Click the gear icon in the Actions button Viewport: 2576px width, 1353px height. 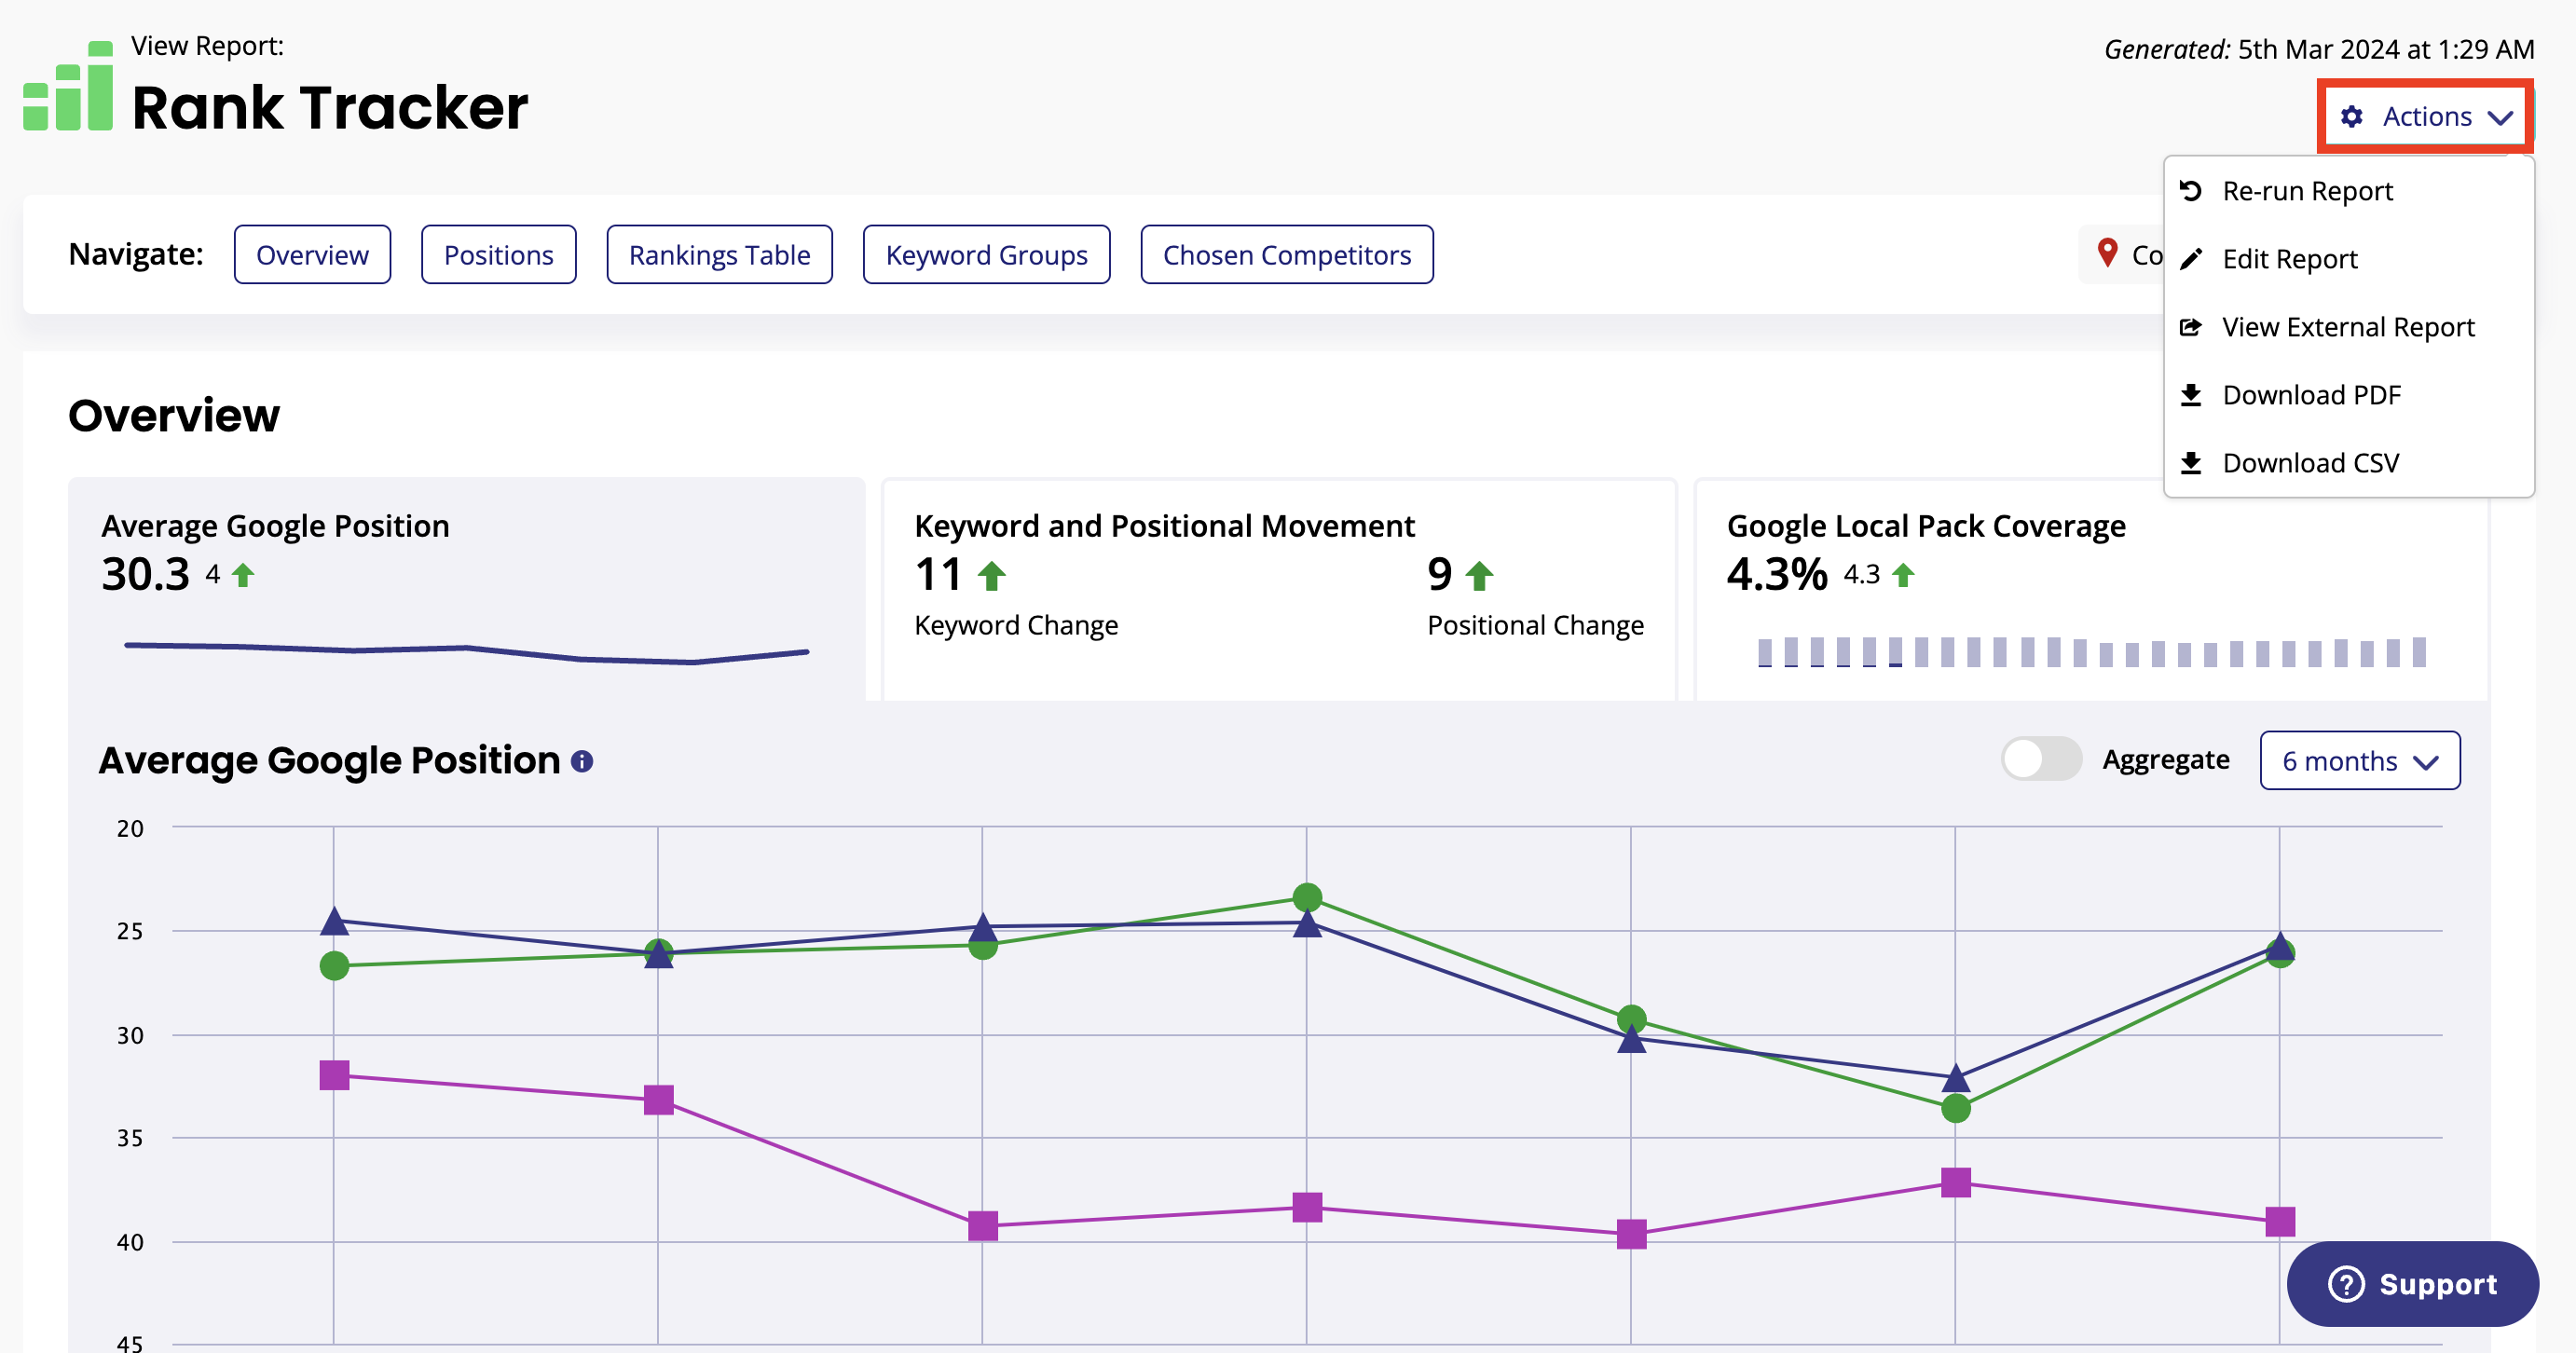(x=2352, y=117)
